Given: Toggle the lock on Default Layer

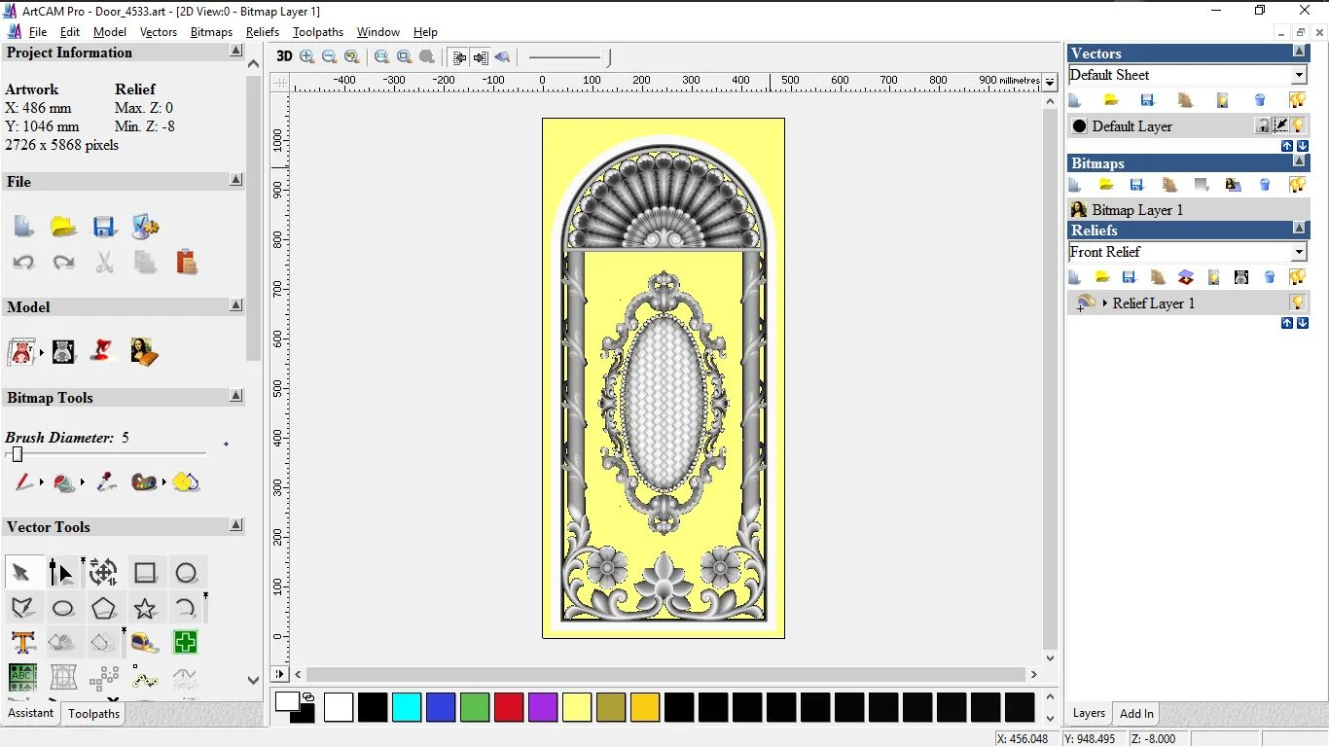Looking at the screenshot, I should coord(1262,126).
